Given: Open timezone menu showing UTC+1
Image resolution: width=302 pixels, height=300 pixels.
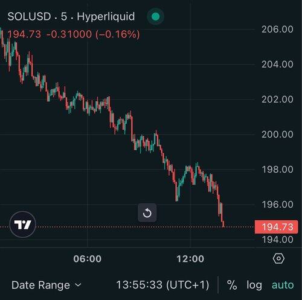Looking at the screenshot, I should click(162, 285).
